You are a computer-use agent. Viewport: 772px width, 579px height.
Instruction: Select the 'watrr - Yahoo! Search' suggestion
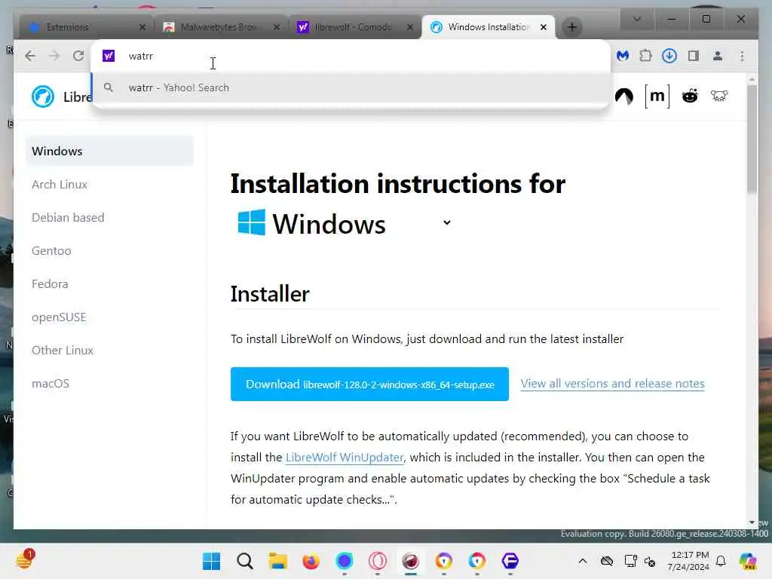(351, 87)
